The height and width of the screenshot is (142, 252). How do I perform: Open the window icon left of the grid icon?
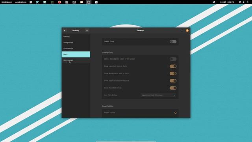(44, 2)
